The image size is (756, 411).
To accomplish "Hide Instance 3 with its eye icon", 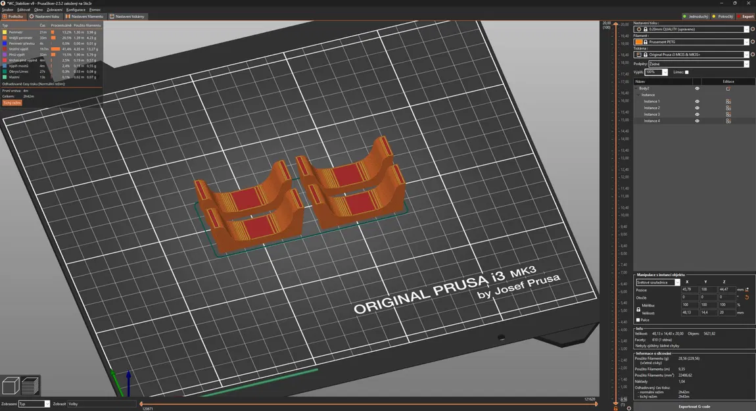I will coord(697,114).
